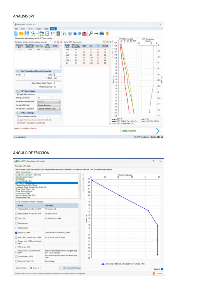Click the question mark in NovoSPT title bar
This screenshot has height=298, width=224.
(x=153, y=24)
